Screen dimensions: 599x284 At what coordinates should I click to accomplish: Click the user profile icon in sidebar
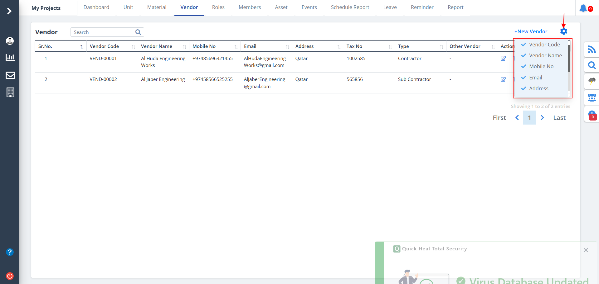[10, 41]
